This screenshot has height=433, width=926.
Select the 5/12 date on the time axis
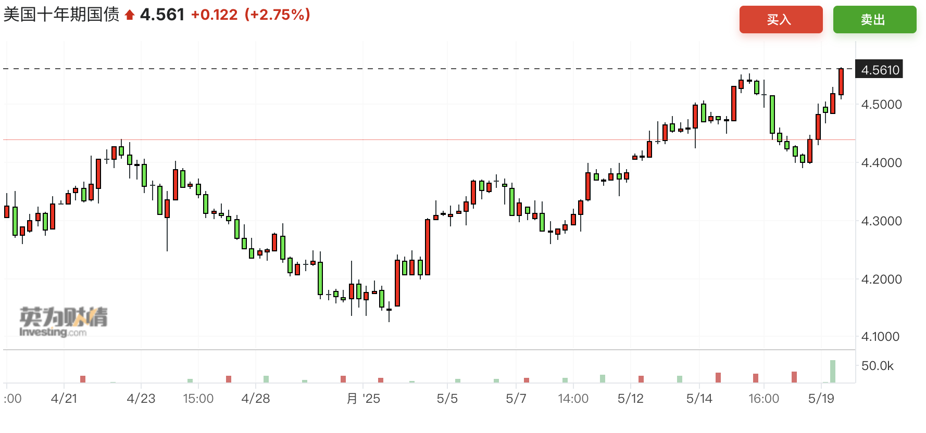click(631, 399)
